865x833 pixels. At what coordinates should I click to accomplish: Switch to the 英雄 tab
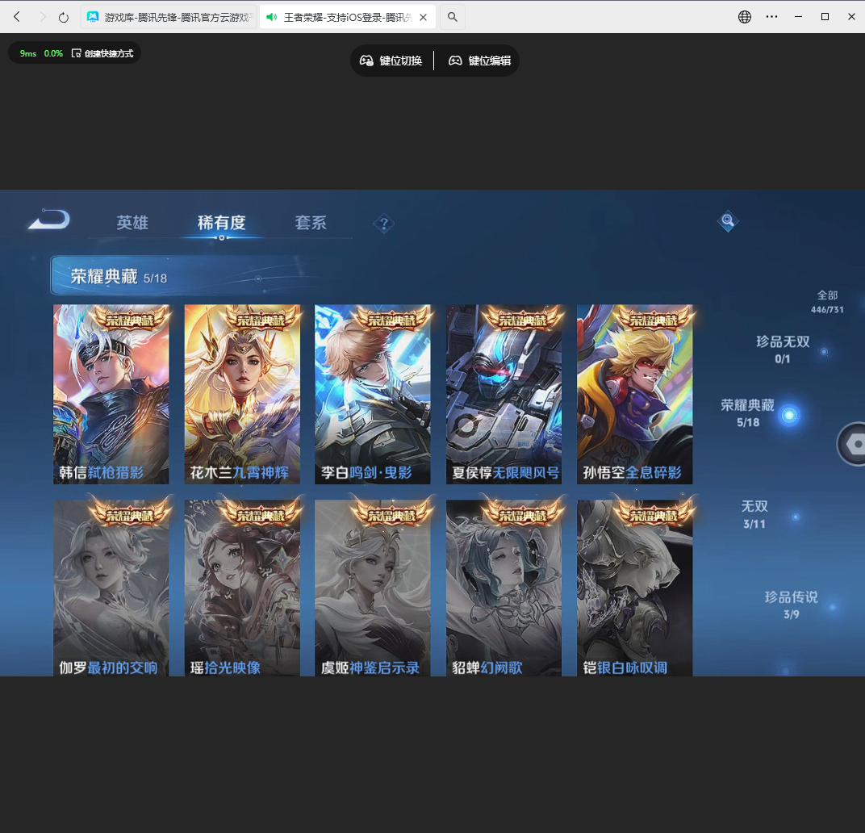pos(132,223)
